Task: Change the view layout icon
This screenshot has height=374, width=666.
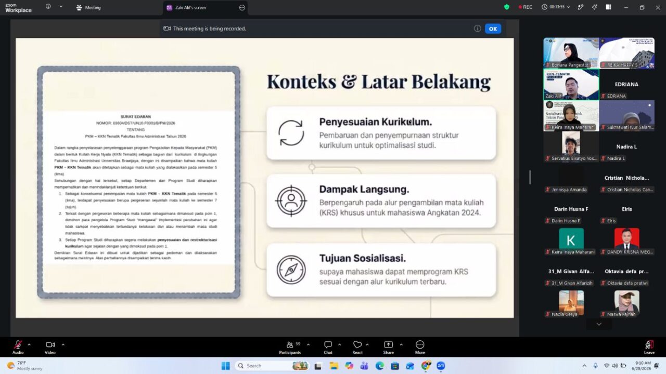Action: tap(608, 7)
